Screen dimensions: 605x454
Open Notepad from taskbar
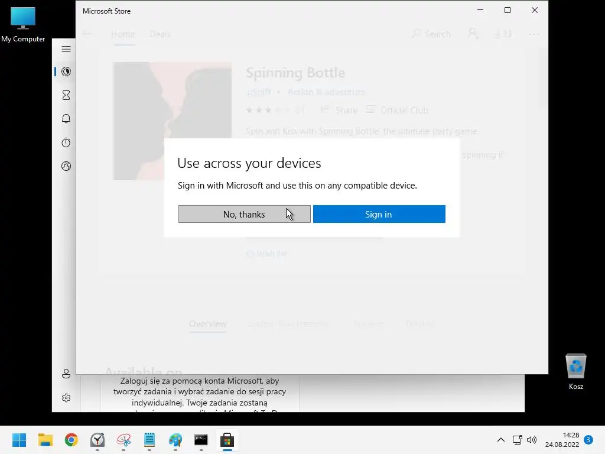pyautogui.click(x=149, y=440)
